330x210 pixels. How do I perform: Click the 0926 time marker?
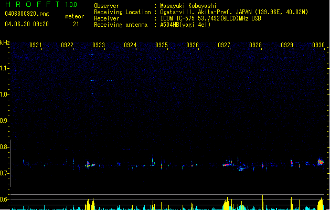click(193, 45)
